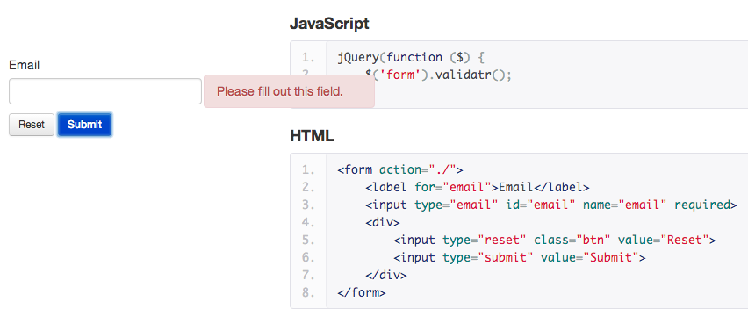
Task: Click the input type="reset" code line
Action: 555,240
